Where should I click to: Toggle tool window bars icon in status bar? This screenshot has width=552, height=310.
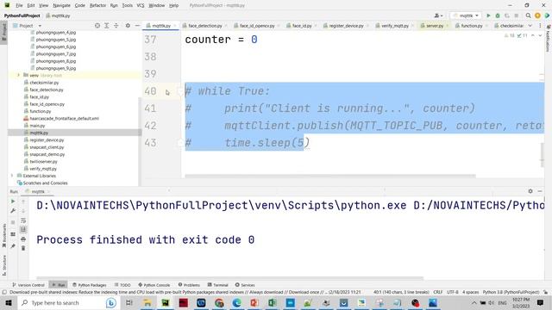click(3, 293)
